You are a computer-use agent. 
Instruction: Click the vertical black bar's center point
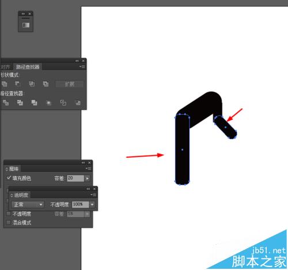[x=182, y=150]
